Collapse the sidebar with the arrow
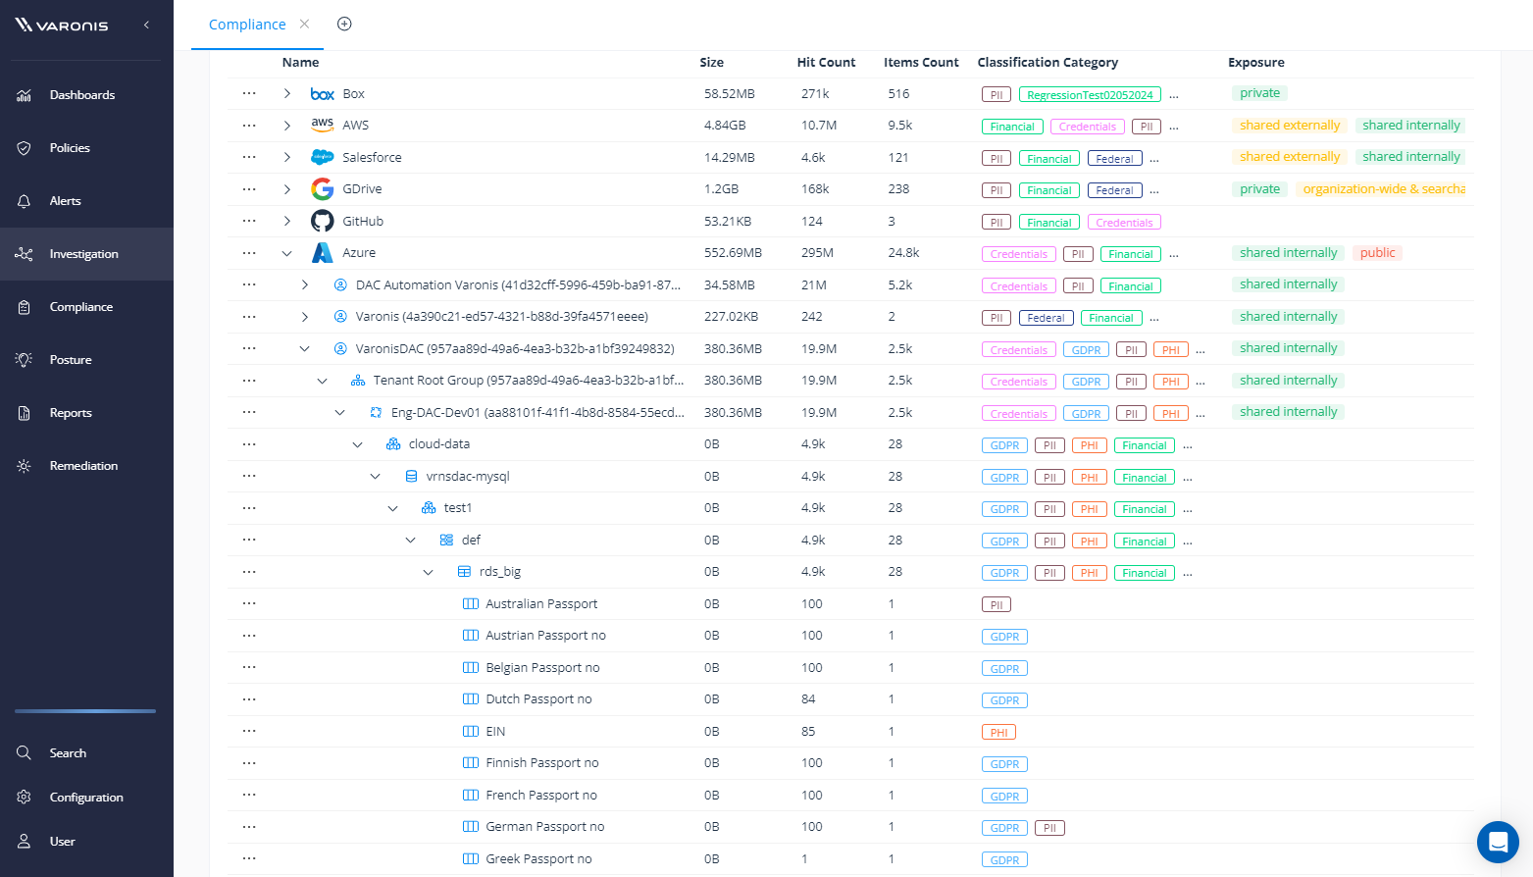Screen dimensions: 1533x877 [146, 25]
